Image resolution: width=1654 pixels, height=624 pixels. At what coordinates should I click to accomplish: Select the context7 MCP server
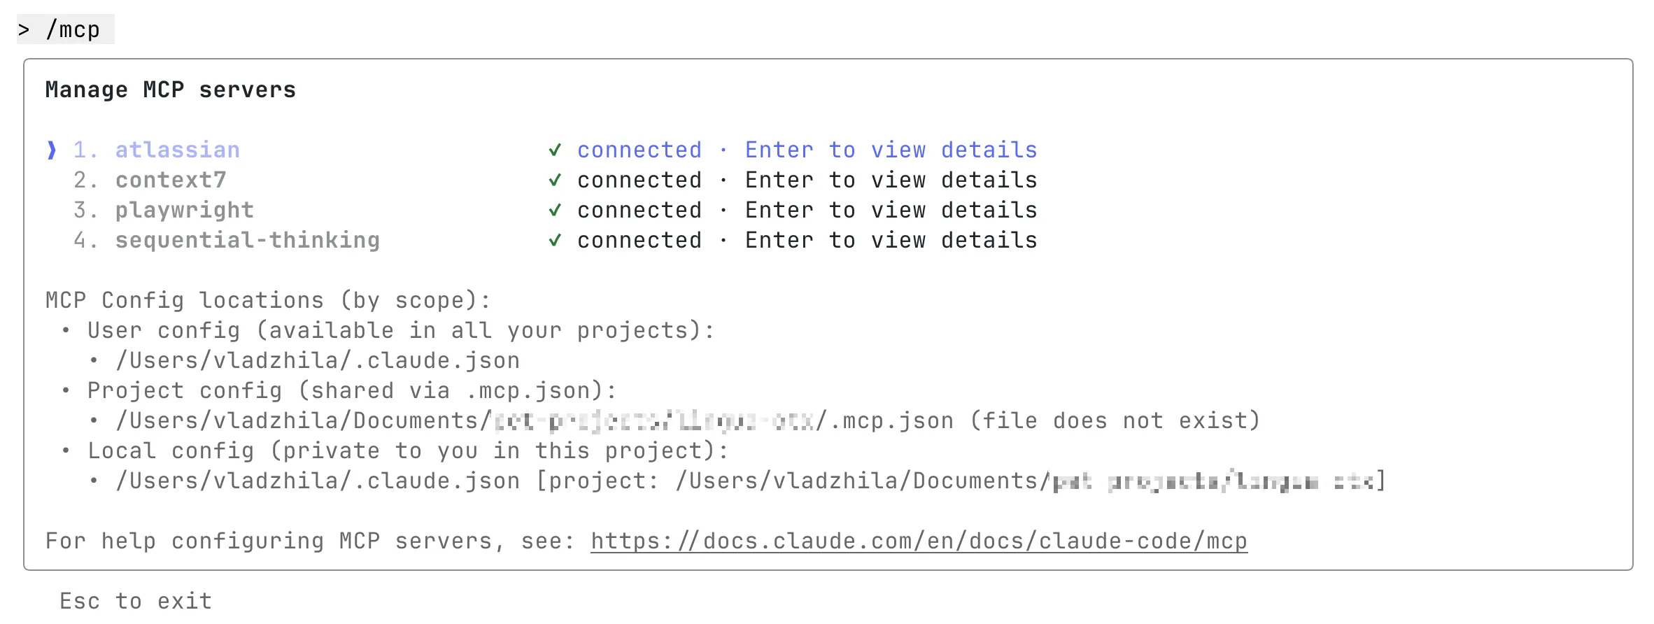[171, 180]
